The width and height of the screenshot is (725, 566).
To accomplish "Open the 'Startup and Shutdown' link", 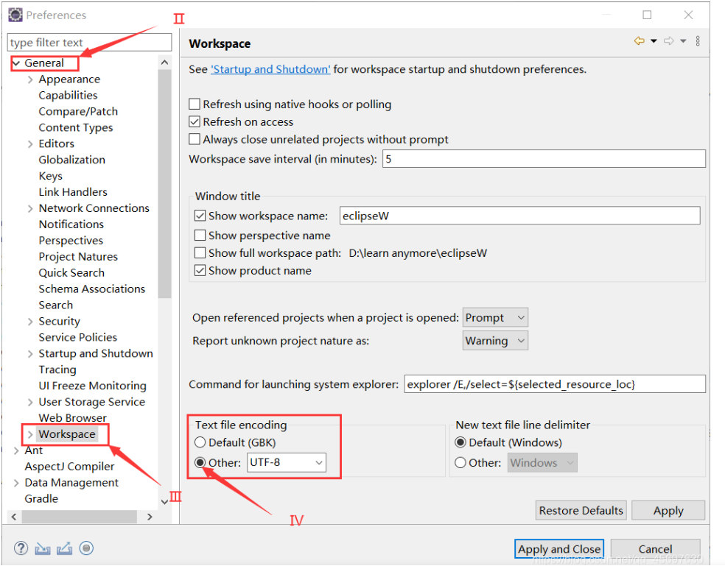I will pyautogui.click(x=270, y=69).
